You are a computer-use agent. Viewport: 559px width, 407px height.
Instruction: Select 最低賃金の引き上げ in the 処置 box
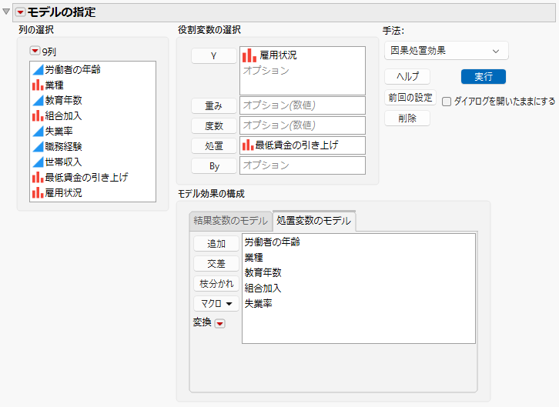tap(296, 145)
